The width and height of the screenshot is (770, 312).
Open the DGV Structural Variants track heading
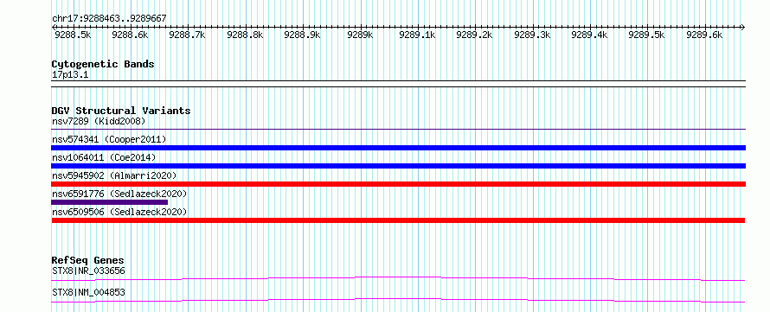(121, 111)
